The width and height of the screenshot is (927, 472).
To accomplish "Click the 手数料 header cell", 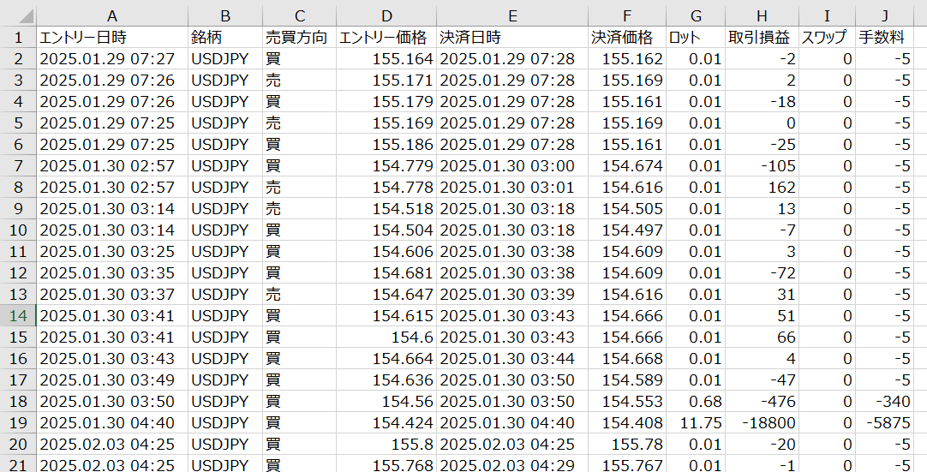I will click(885, 38).
